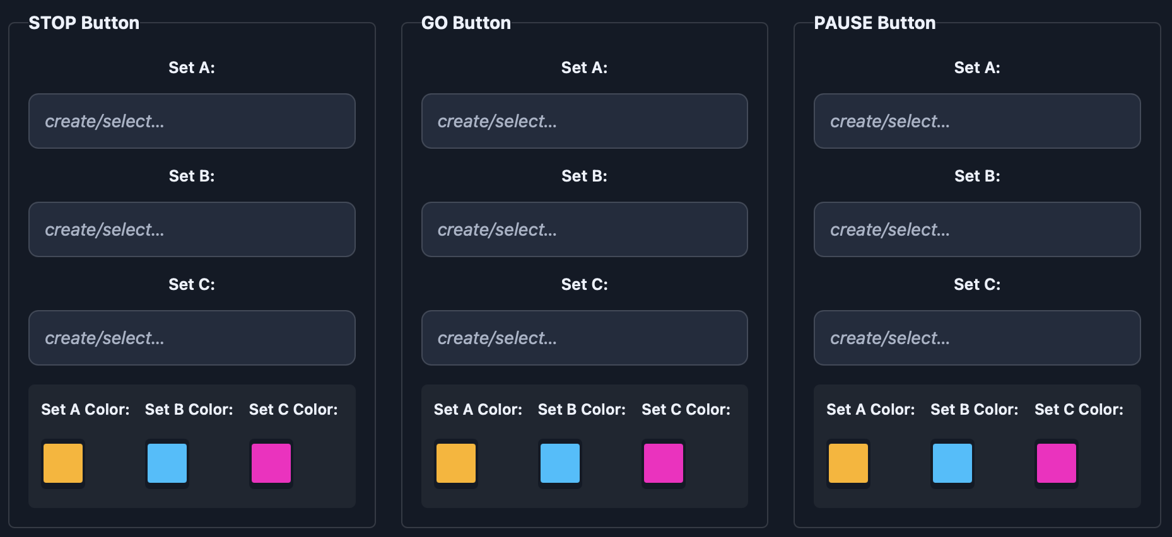The width and height of the screenshot is (1172, 537).
Task: Change GO Button's blue Set B color swatch
Action: click(x=560, y=463)
